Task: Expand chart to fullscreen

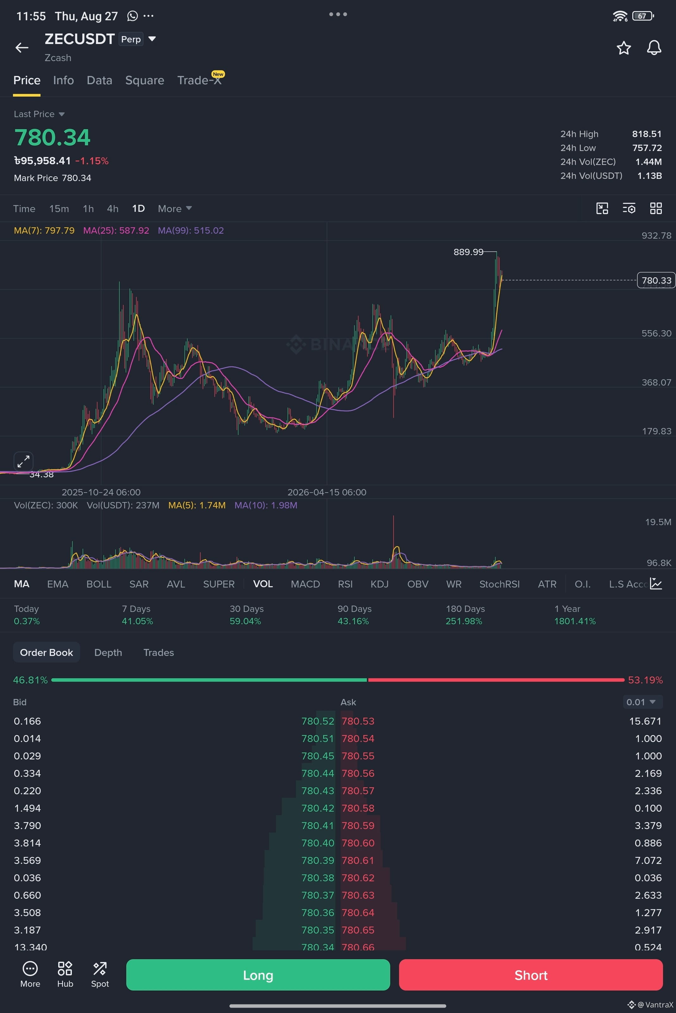Action: tap(23, 461)
